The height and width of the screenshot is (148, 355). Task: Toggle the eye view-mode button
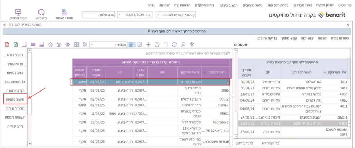(x=131, y=44)
